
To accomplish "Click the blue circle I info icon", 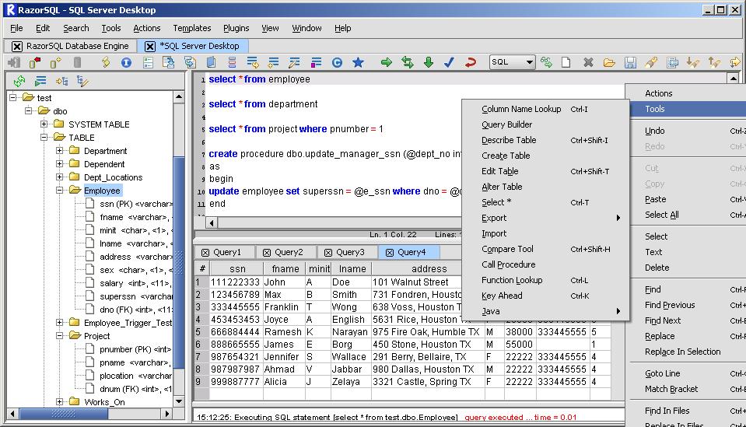I will click(x=126, y=62).
